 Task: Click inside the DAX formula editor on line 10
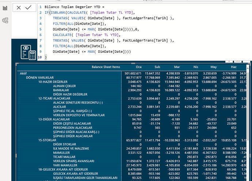(x=46, y=57)
